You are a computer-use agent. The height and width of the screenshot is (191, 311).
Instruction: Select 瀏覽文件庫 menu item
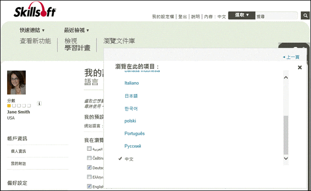coord(119,41)
